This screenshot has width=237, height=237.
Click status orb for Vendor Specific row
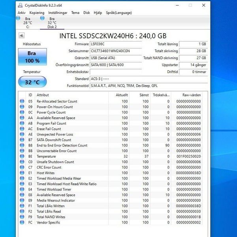pyautogui.click(x=22, y=222)
